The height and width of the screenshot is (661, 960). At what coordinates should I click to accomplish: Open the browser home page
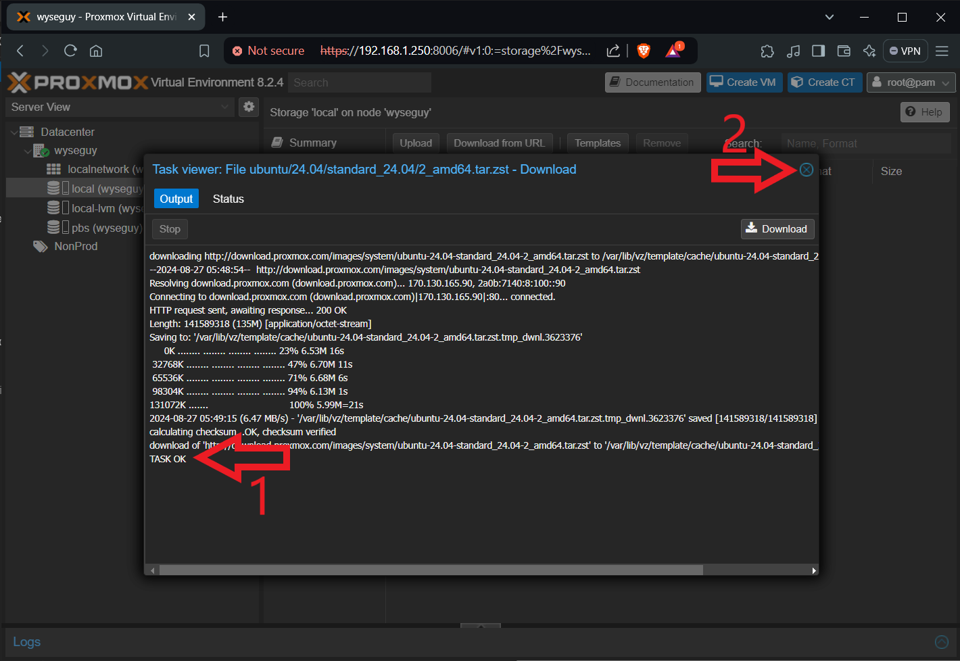pos(96,51)
